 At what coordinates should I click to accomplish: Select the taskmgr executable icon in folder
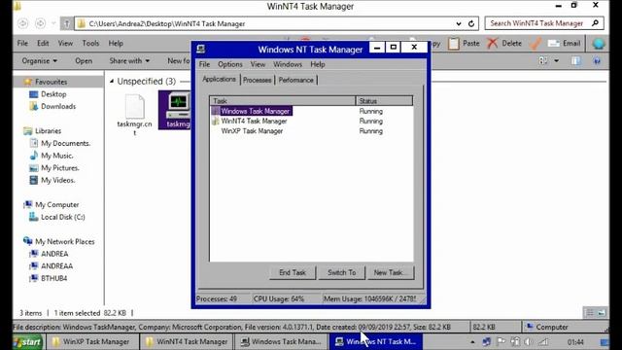[178, 105]
